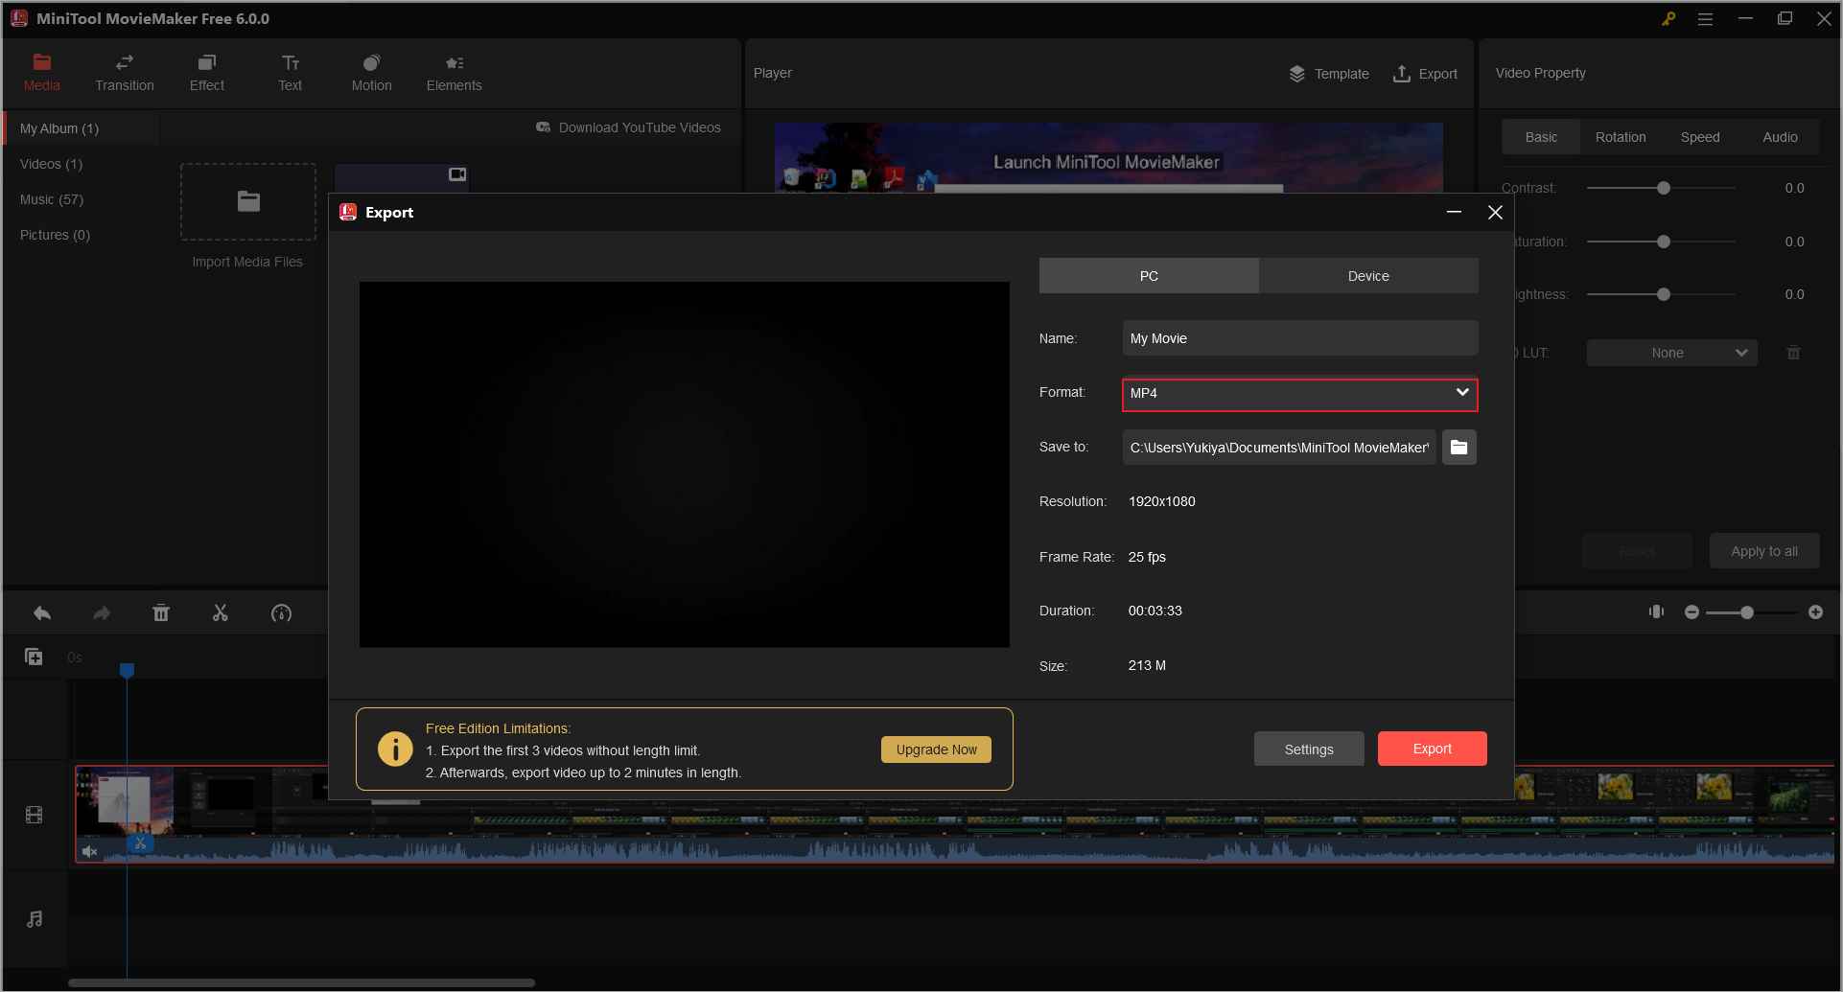The width and height of the screenshot is (1843, 992).
Task: Click the MiniTool MovieMaker logo icon
Action: click(18, 18)
